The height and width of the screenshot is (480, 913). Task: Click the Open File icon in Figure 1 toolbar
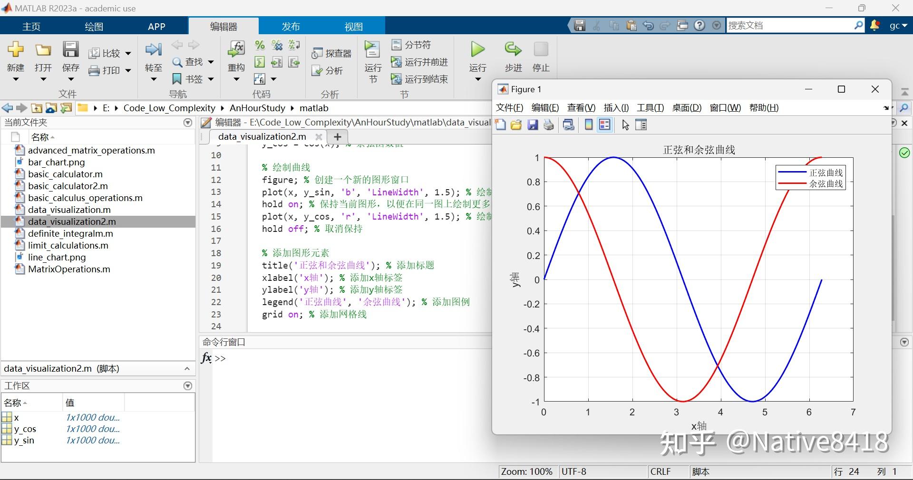tap(516, 125)
